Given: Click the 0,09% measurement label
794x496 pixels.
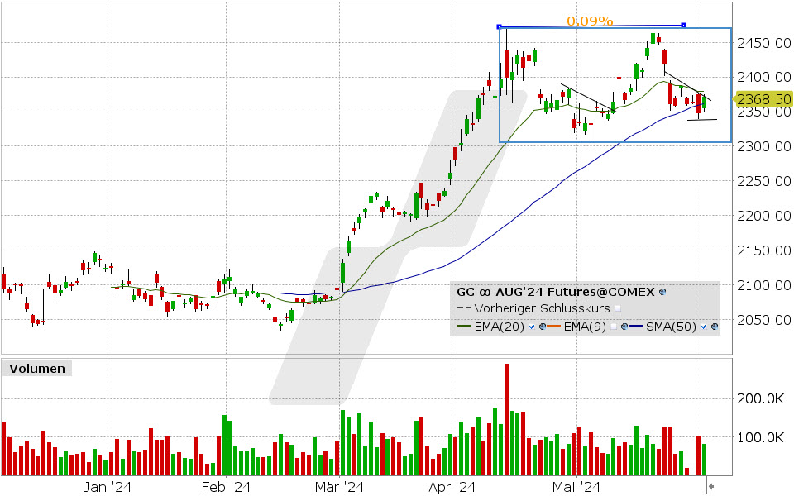Looking at the screenshot, I should (x=590, y=21).
